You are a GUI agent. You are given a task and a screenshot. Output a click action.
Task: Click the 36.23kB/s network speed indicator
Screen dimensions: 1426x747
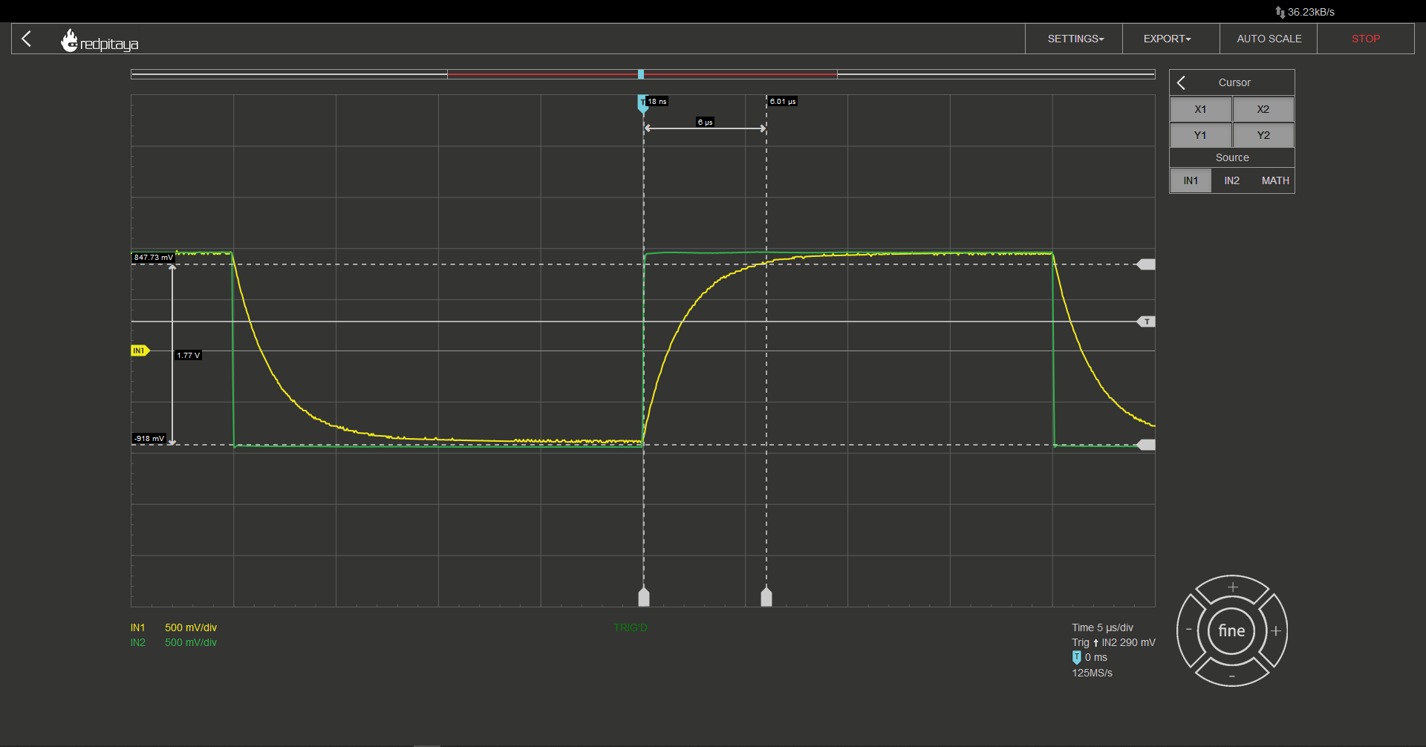tap(1305, 12)
